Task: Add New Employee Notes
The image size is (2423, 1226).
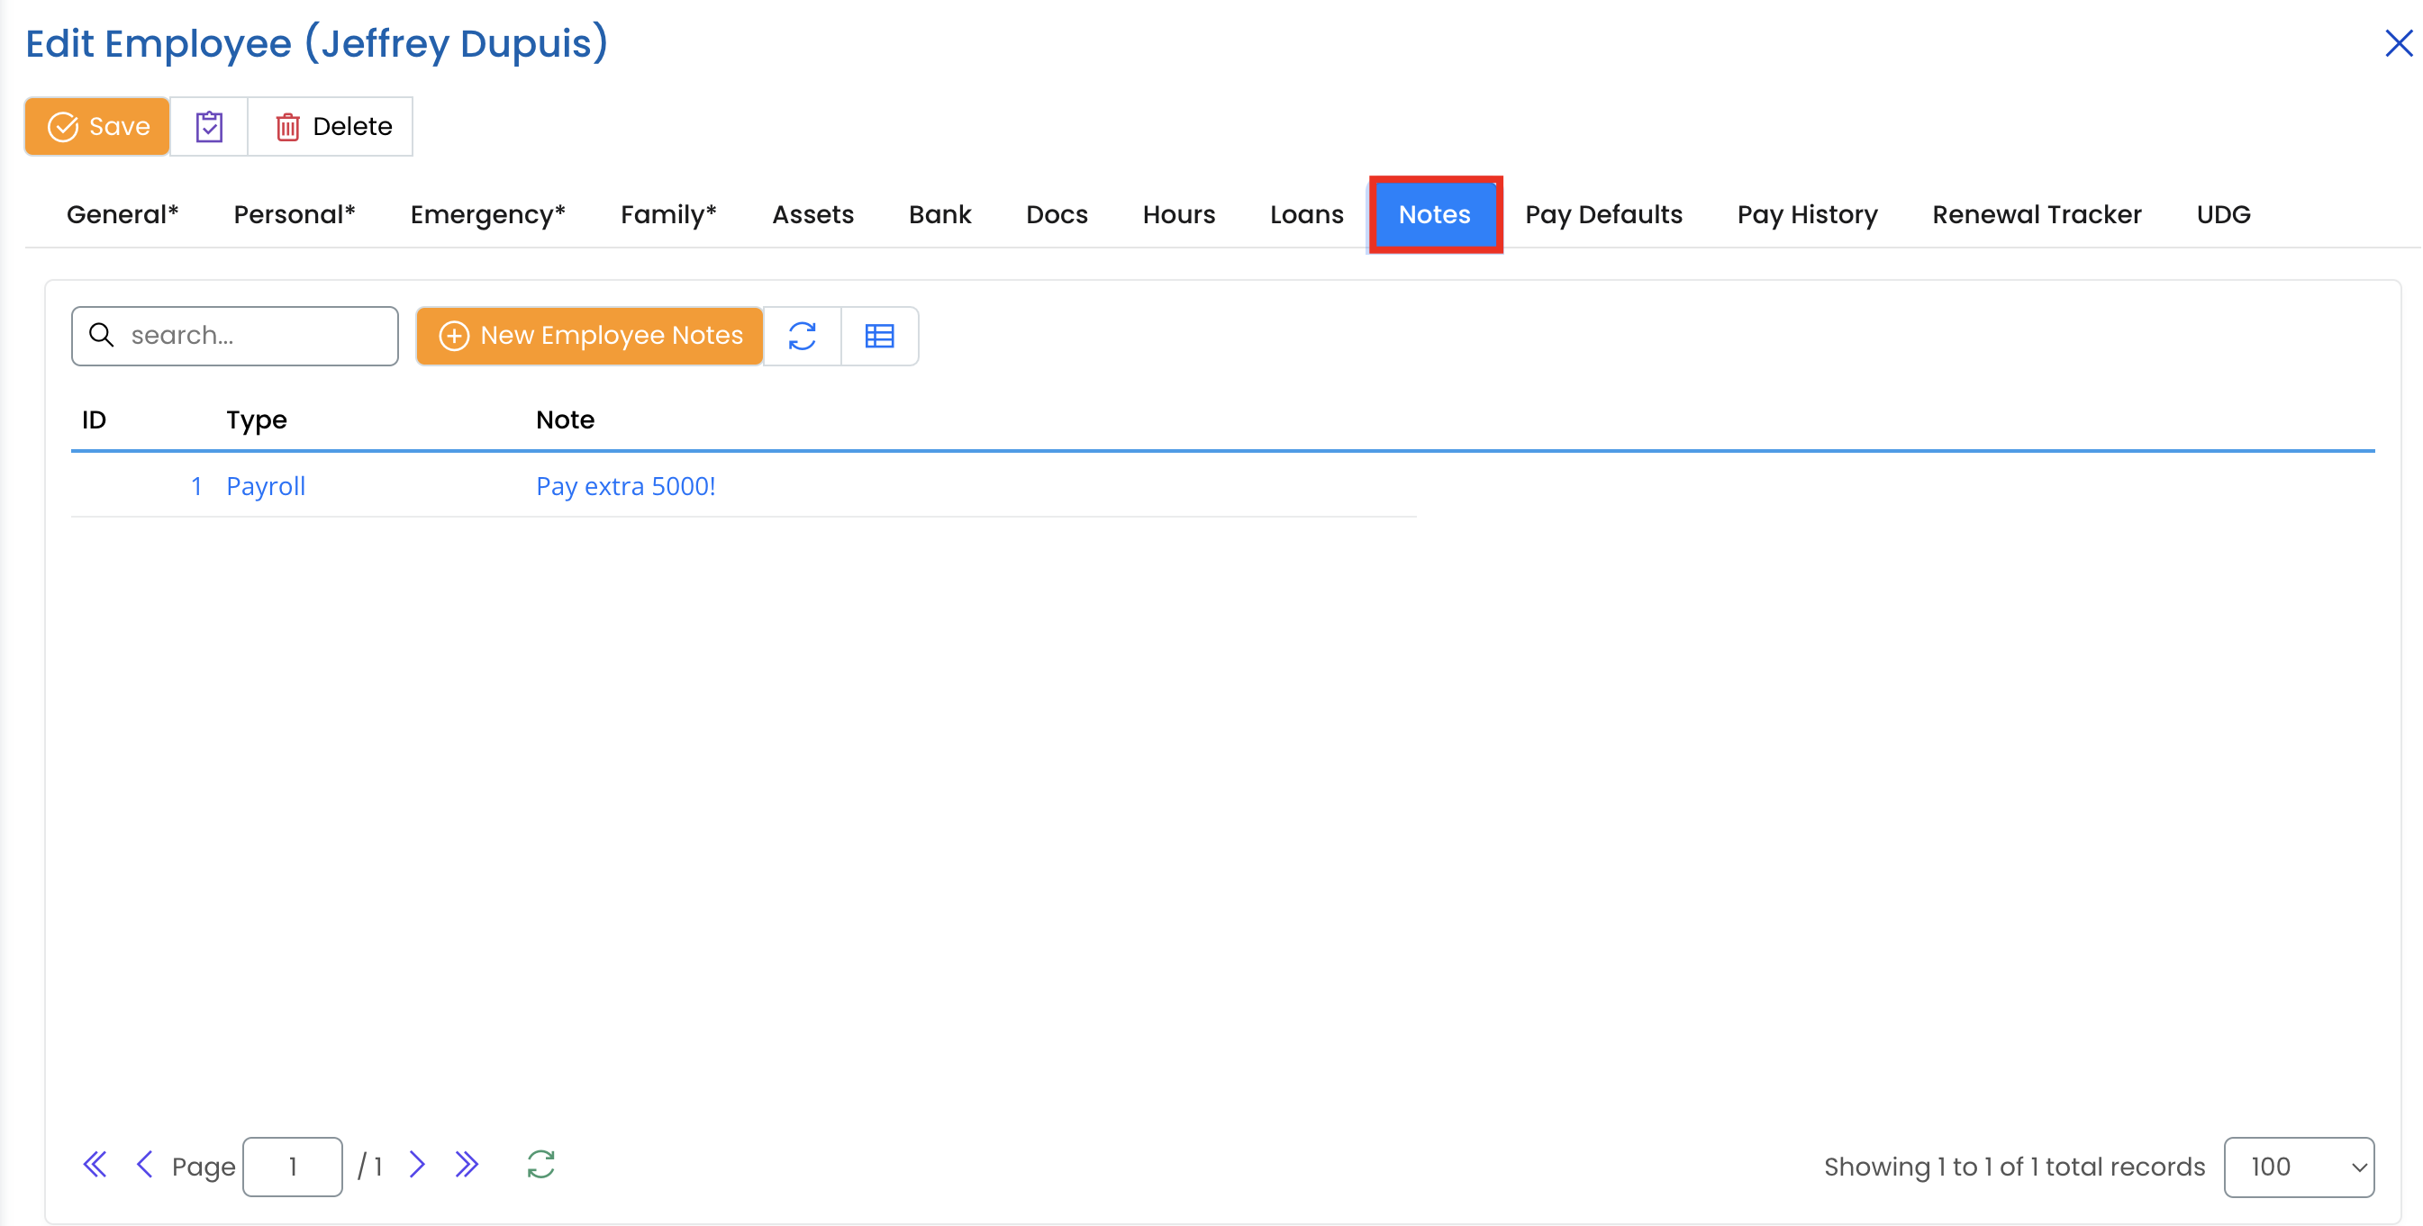Action: (590, 336)
